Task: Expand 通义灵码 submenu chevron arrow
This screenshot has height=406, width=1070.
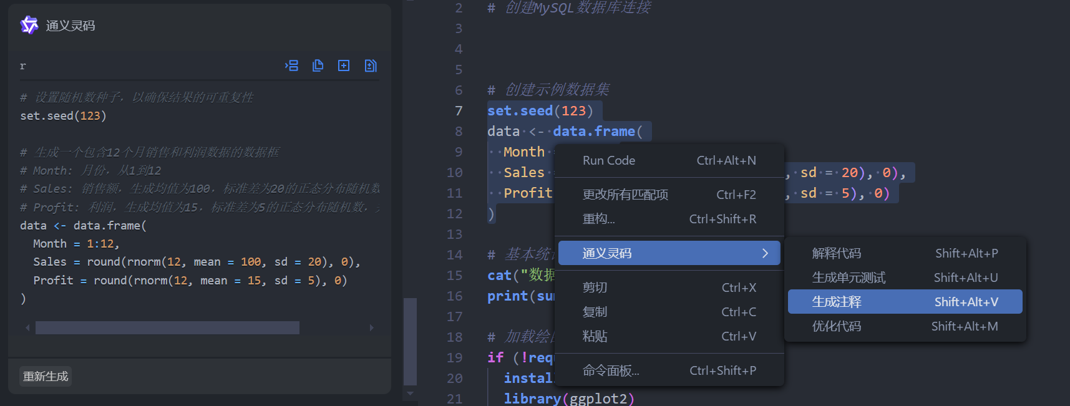Action: (765, 253)
